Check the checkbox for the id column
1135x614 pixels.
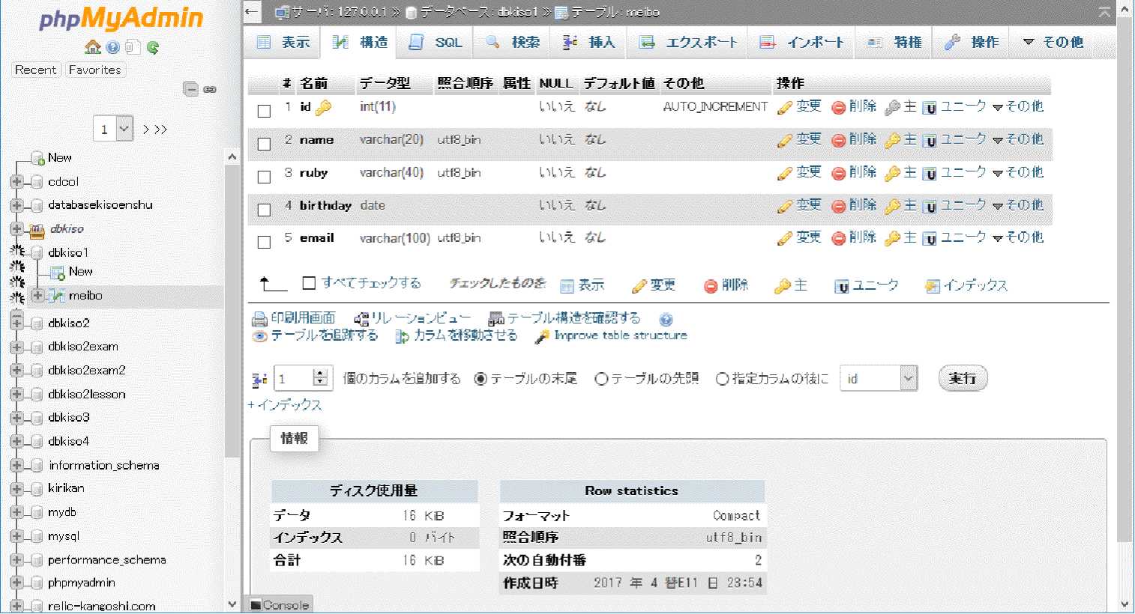coord(264,111)
